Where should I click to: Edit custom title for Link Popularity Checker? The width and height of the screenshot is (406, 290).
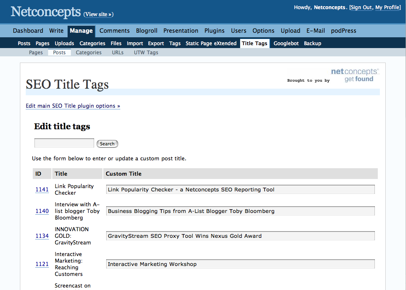coord(240,189)
